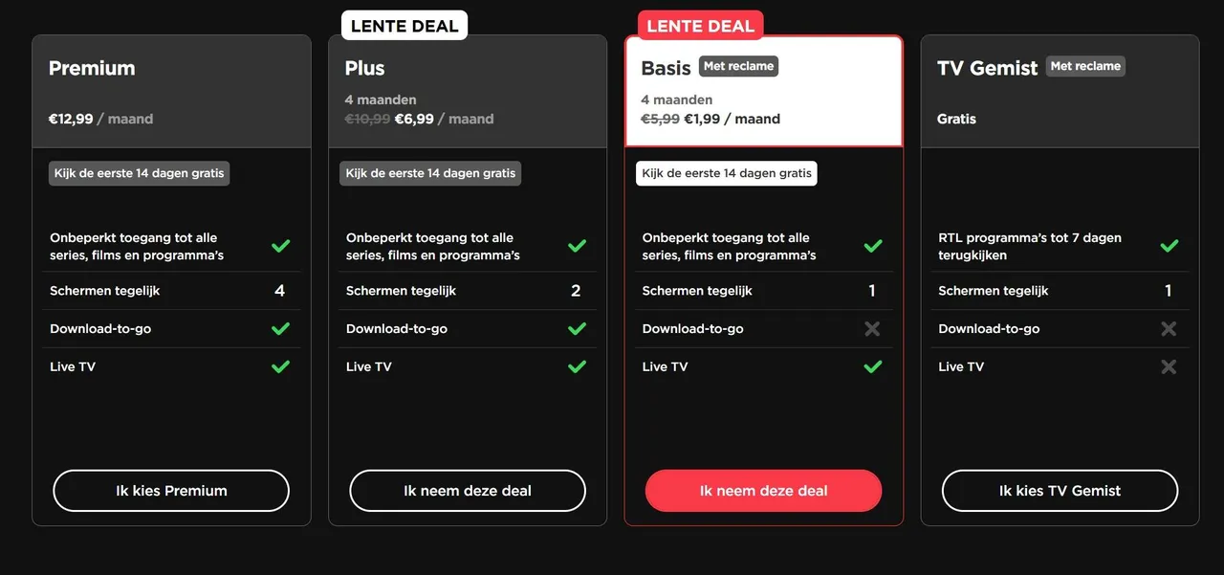Choose the Plus plan Ik neem deze deal button
This screenshot has width=1224, height=575.
tap(468, 491)
